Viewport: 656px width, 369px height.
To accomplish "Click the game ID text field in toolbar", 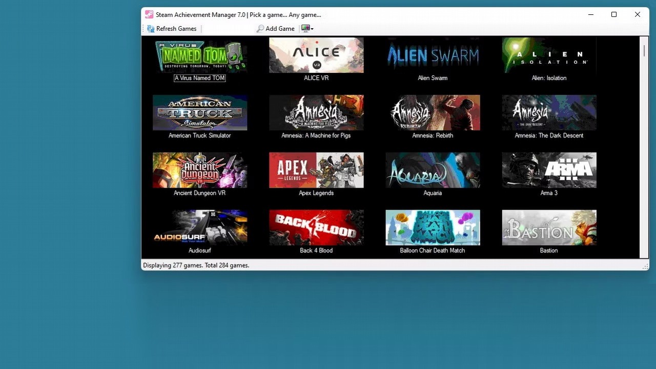I will coord(229,29).
